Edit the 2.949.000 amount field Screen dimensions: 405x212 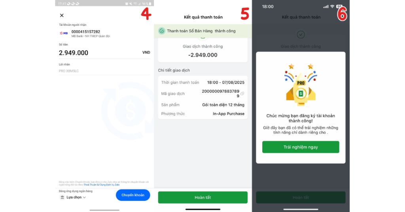(x=104, y=53)
